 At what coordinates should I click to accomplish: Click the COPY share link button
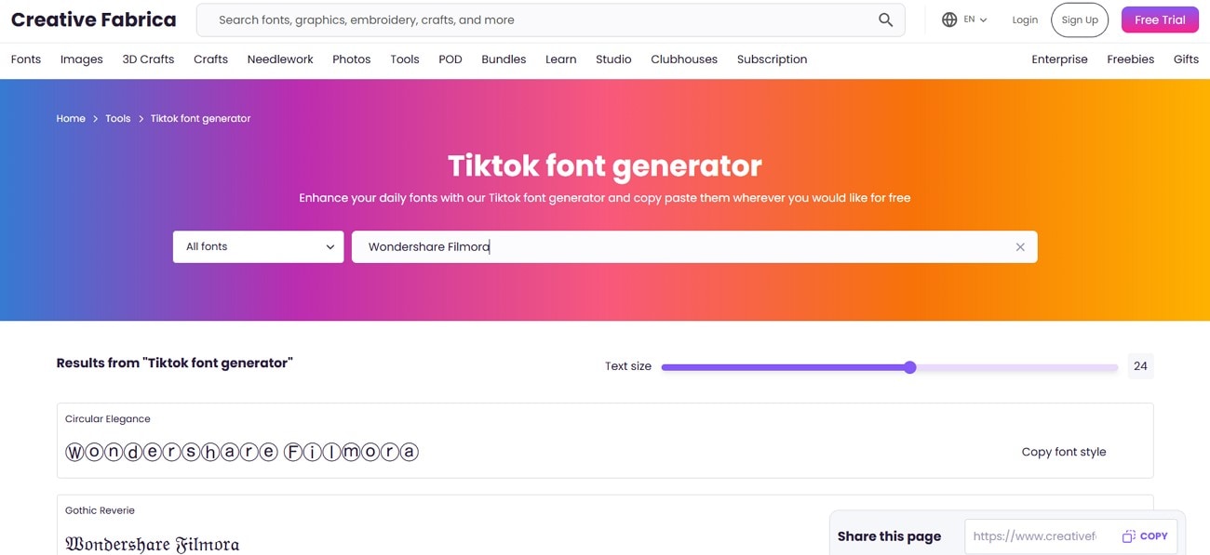pos(1145,536)
